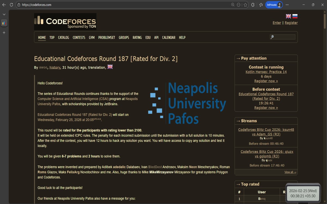
Task: Add a new tab with plus icon
Action: click(4, 33)
